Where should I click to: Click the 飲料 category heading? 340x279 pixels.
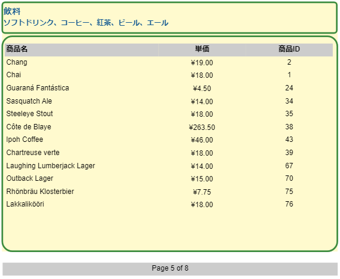12,11
